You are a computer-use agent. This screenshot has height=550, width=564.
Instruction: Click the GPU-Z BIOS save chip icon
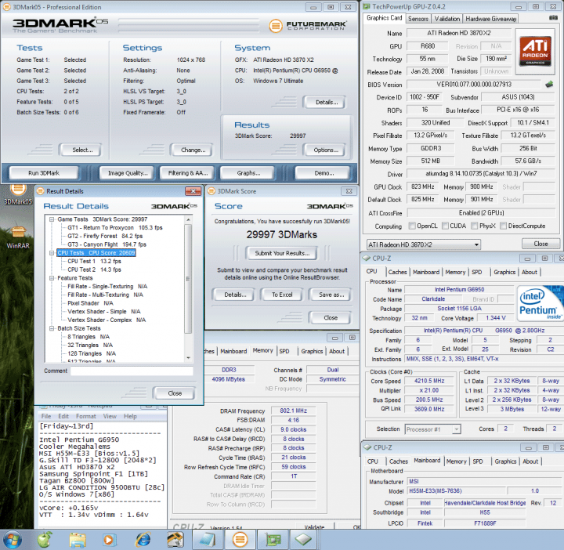[x=549, y=85]
